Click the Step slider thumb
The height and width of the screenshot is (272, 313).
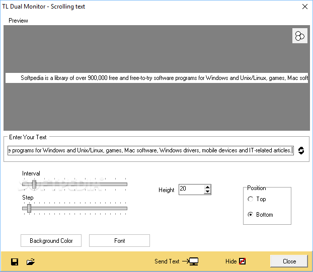pyautogui.click(x=29, y=208)
